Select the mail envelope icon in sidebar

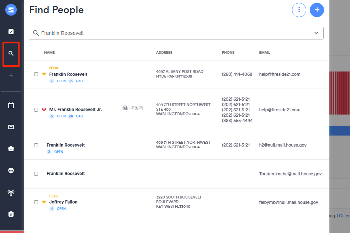[11, 127]
